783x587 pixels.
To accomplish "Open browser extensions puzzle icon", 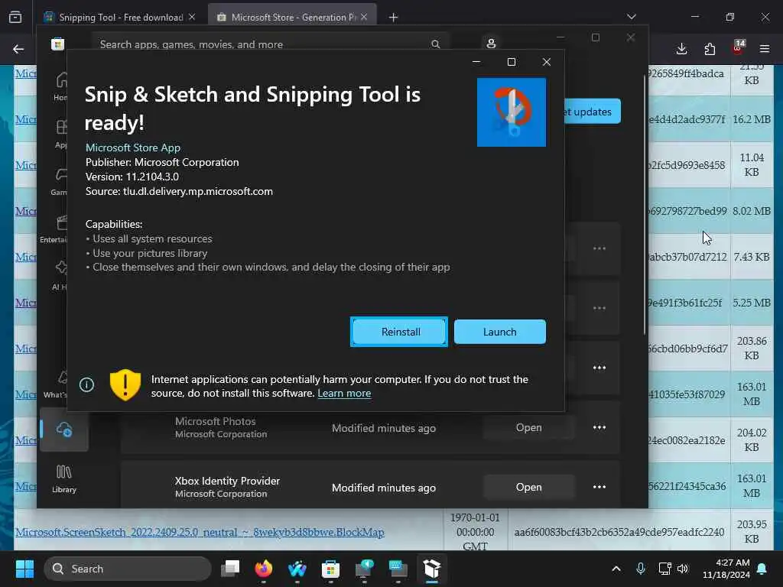I will click(x=710, y=49).
